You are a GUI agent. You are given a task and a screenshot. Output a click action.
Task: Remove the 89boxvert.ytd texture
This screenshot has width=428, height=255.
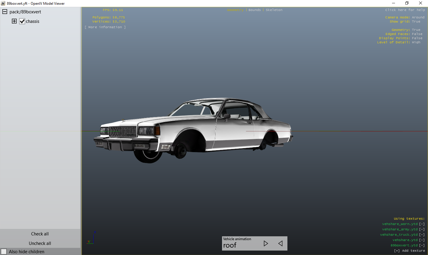422,246
